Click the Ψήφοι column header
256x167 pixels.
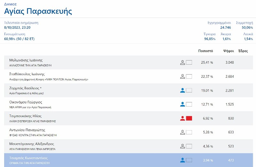pos(228,51)
